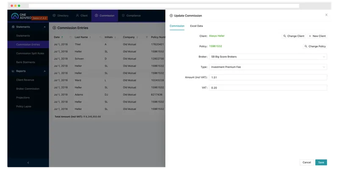The width and height of the screenshot is (339, 169).
Task: Click the magnifier icon in Change Client
Action: 284,36
